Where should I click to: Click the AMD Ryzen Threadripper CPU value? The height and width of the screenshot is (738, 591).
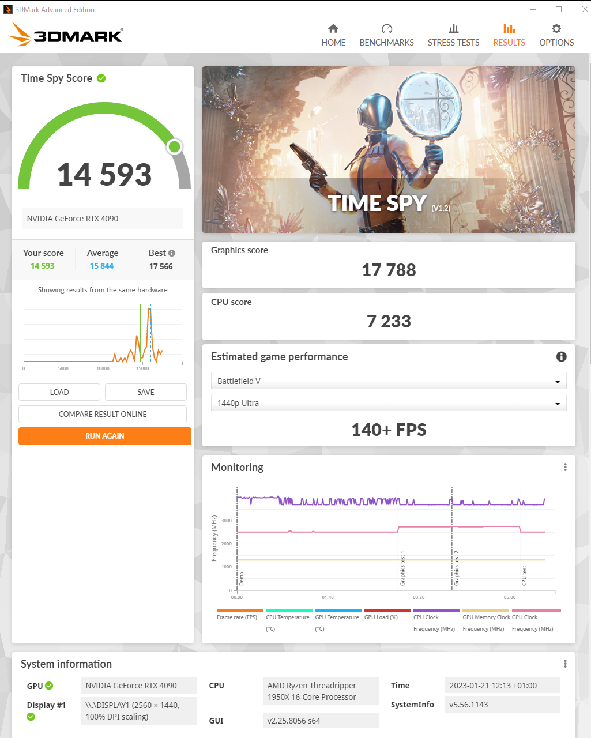[x=321, y=691]
